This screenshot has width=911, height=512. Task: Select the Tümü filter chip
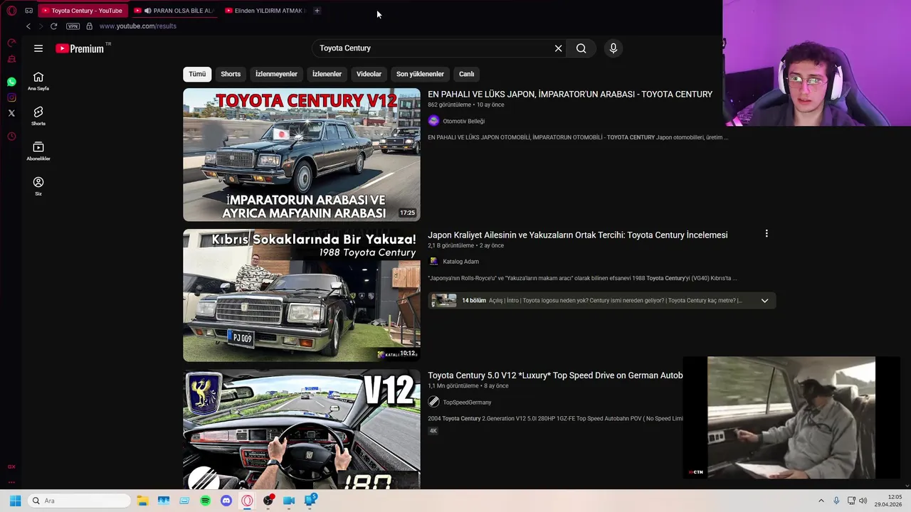pos(197,74)
